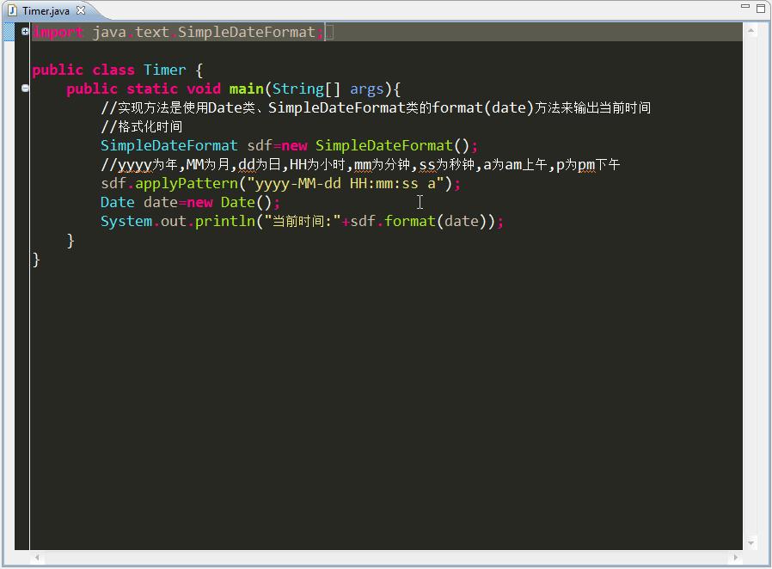The height and width of the screenshot is (569, 772).
Task: Expand the folded import statements
Action: point(26,32)
